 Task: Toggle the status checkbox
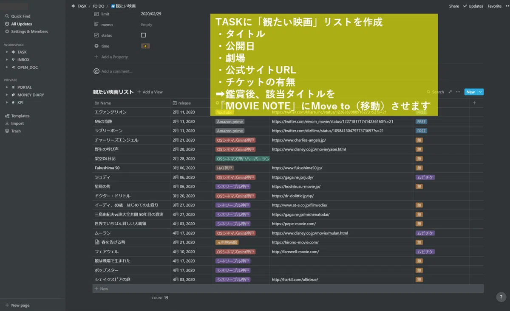tap(143, 35)
